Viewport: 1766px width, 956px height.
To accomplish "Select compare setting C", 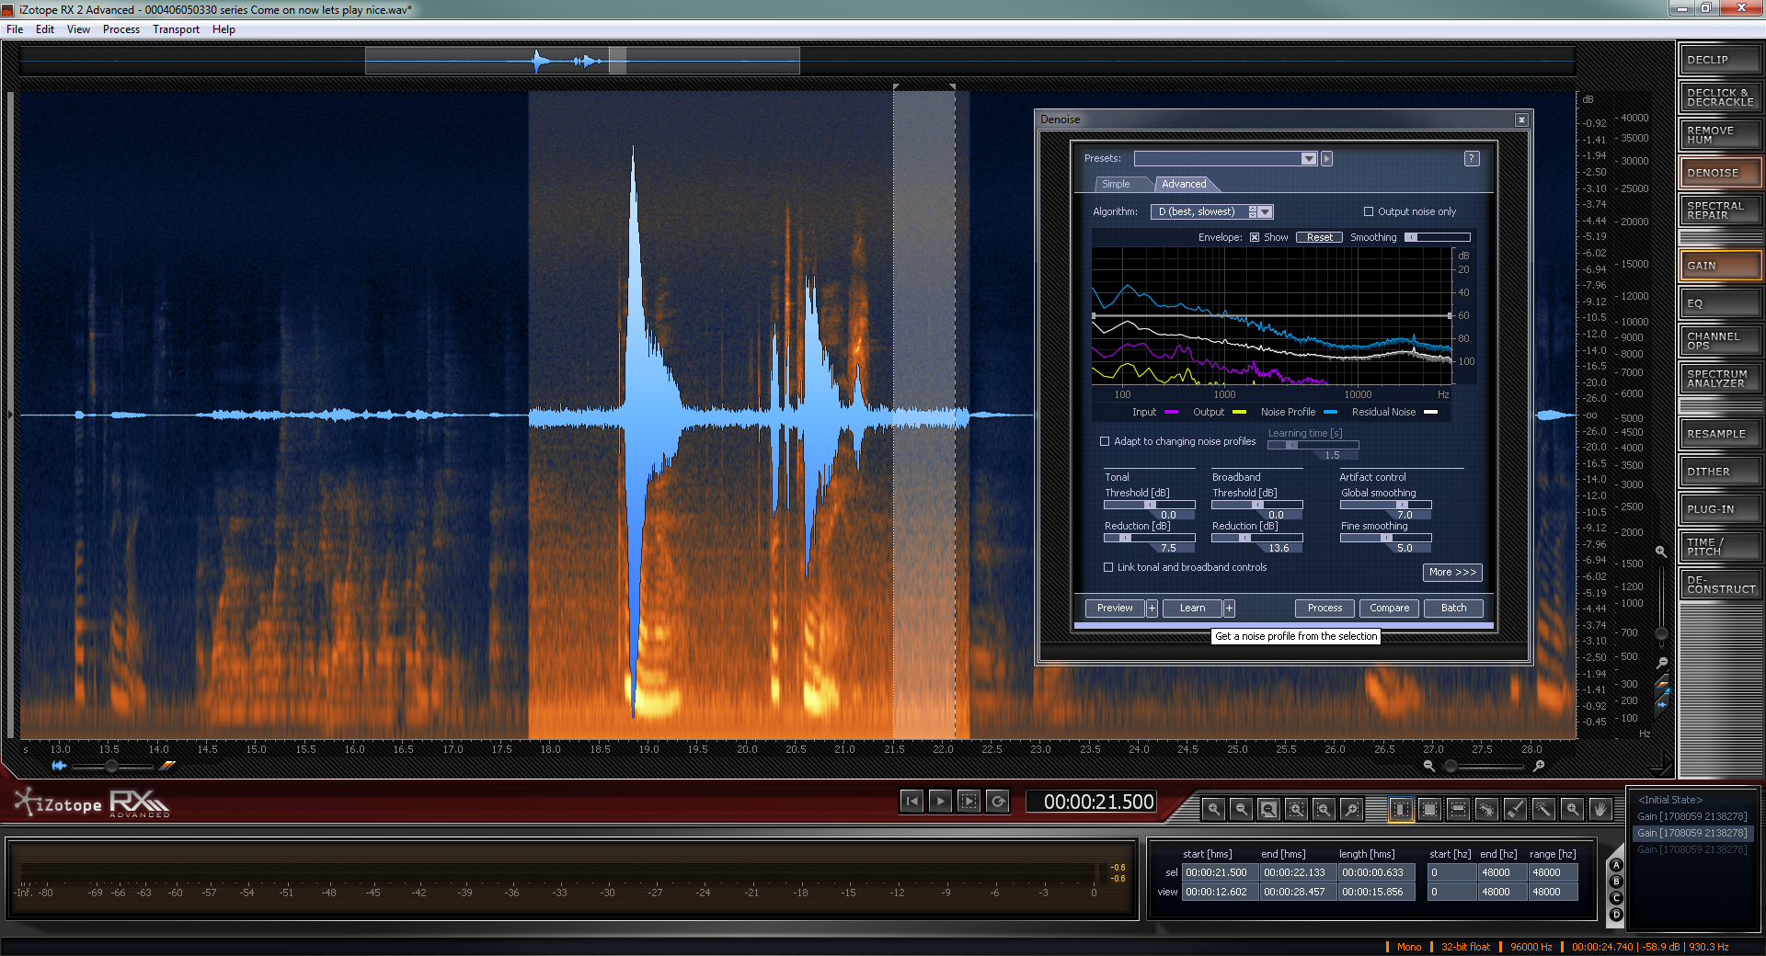I will point(1616,899).
